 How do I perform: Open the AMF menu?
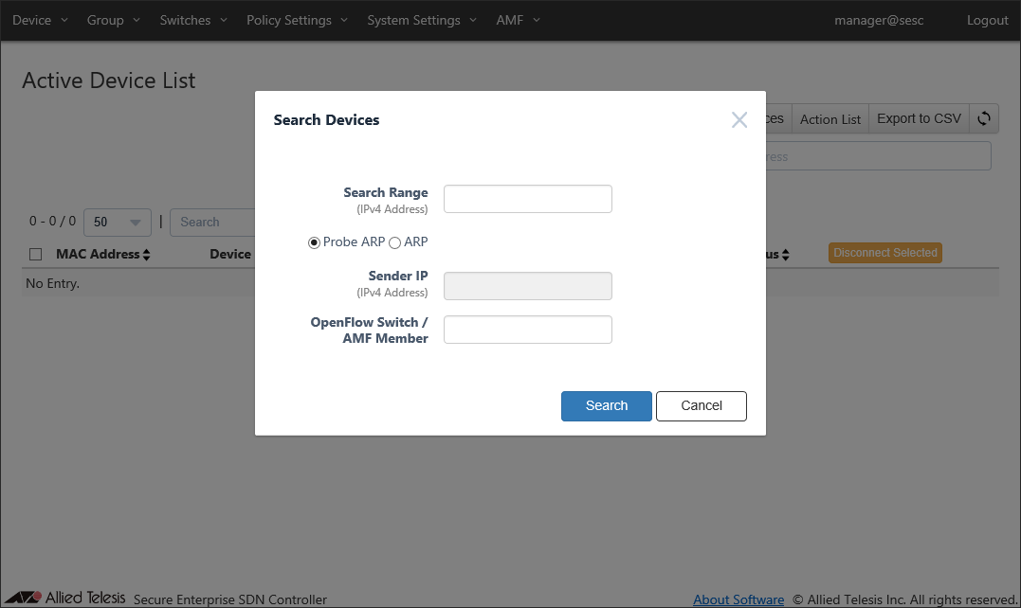[519, 20]
